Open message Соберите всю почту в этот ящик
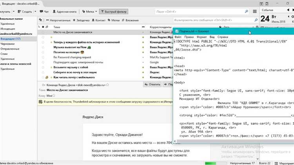The height and width of the screenshot is (165, 294). [75, 72]
